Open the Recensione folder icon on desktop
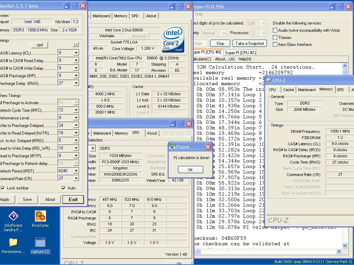Image resolution: width=354 pixels, height=265 pixels. tap(13, 246)
